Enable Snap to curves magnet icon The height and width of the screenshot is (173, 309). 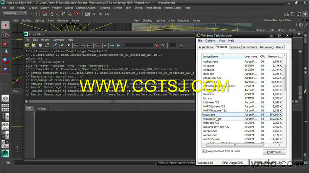51,14
